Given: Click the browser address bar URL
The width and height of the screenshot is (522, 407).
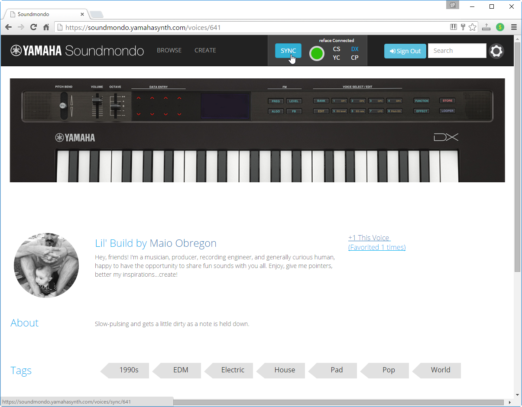Looking at the screenshot, I should point(143,28).
